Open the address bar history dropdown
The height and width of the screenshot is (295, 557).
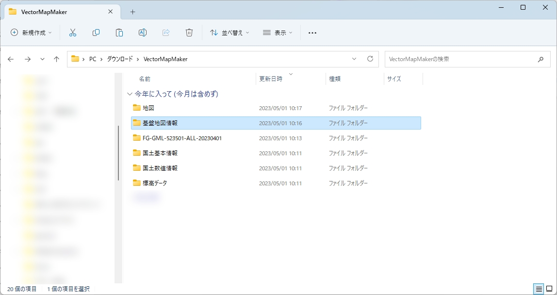point(354,59)
